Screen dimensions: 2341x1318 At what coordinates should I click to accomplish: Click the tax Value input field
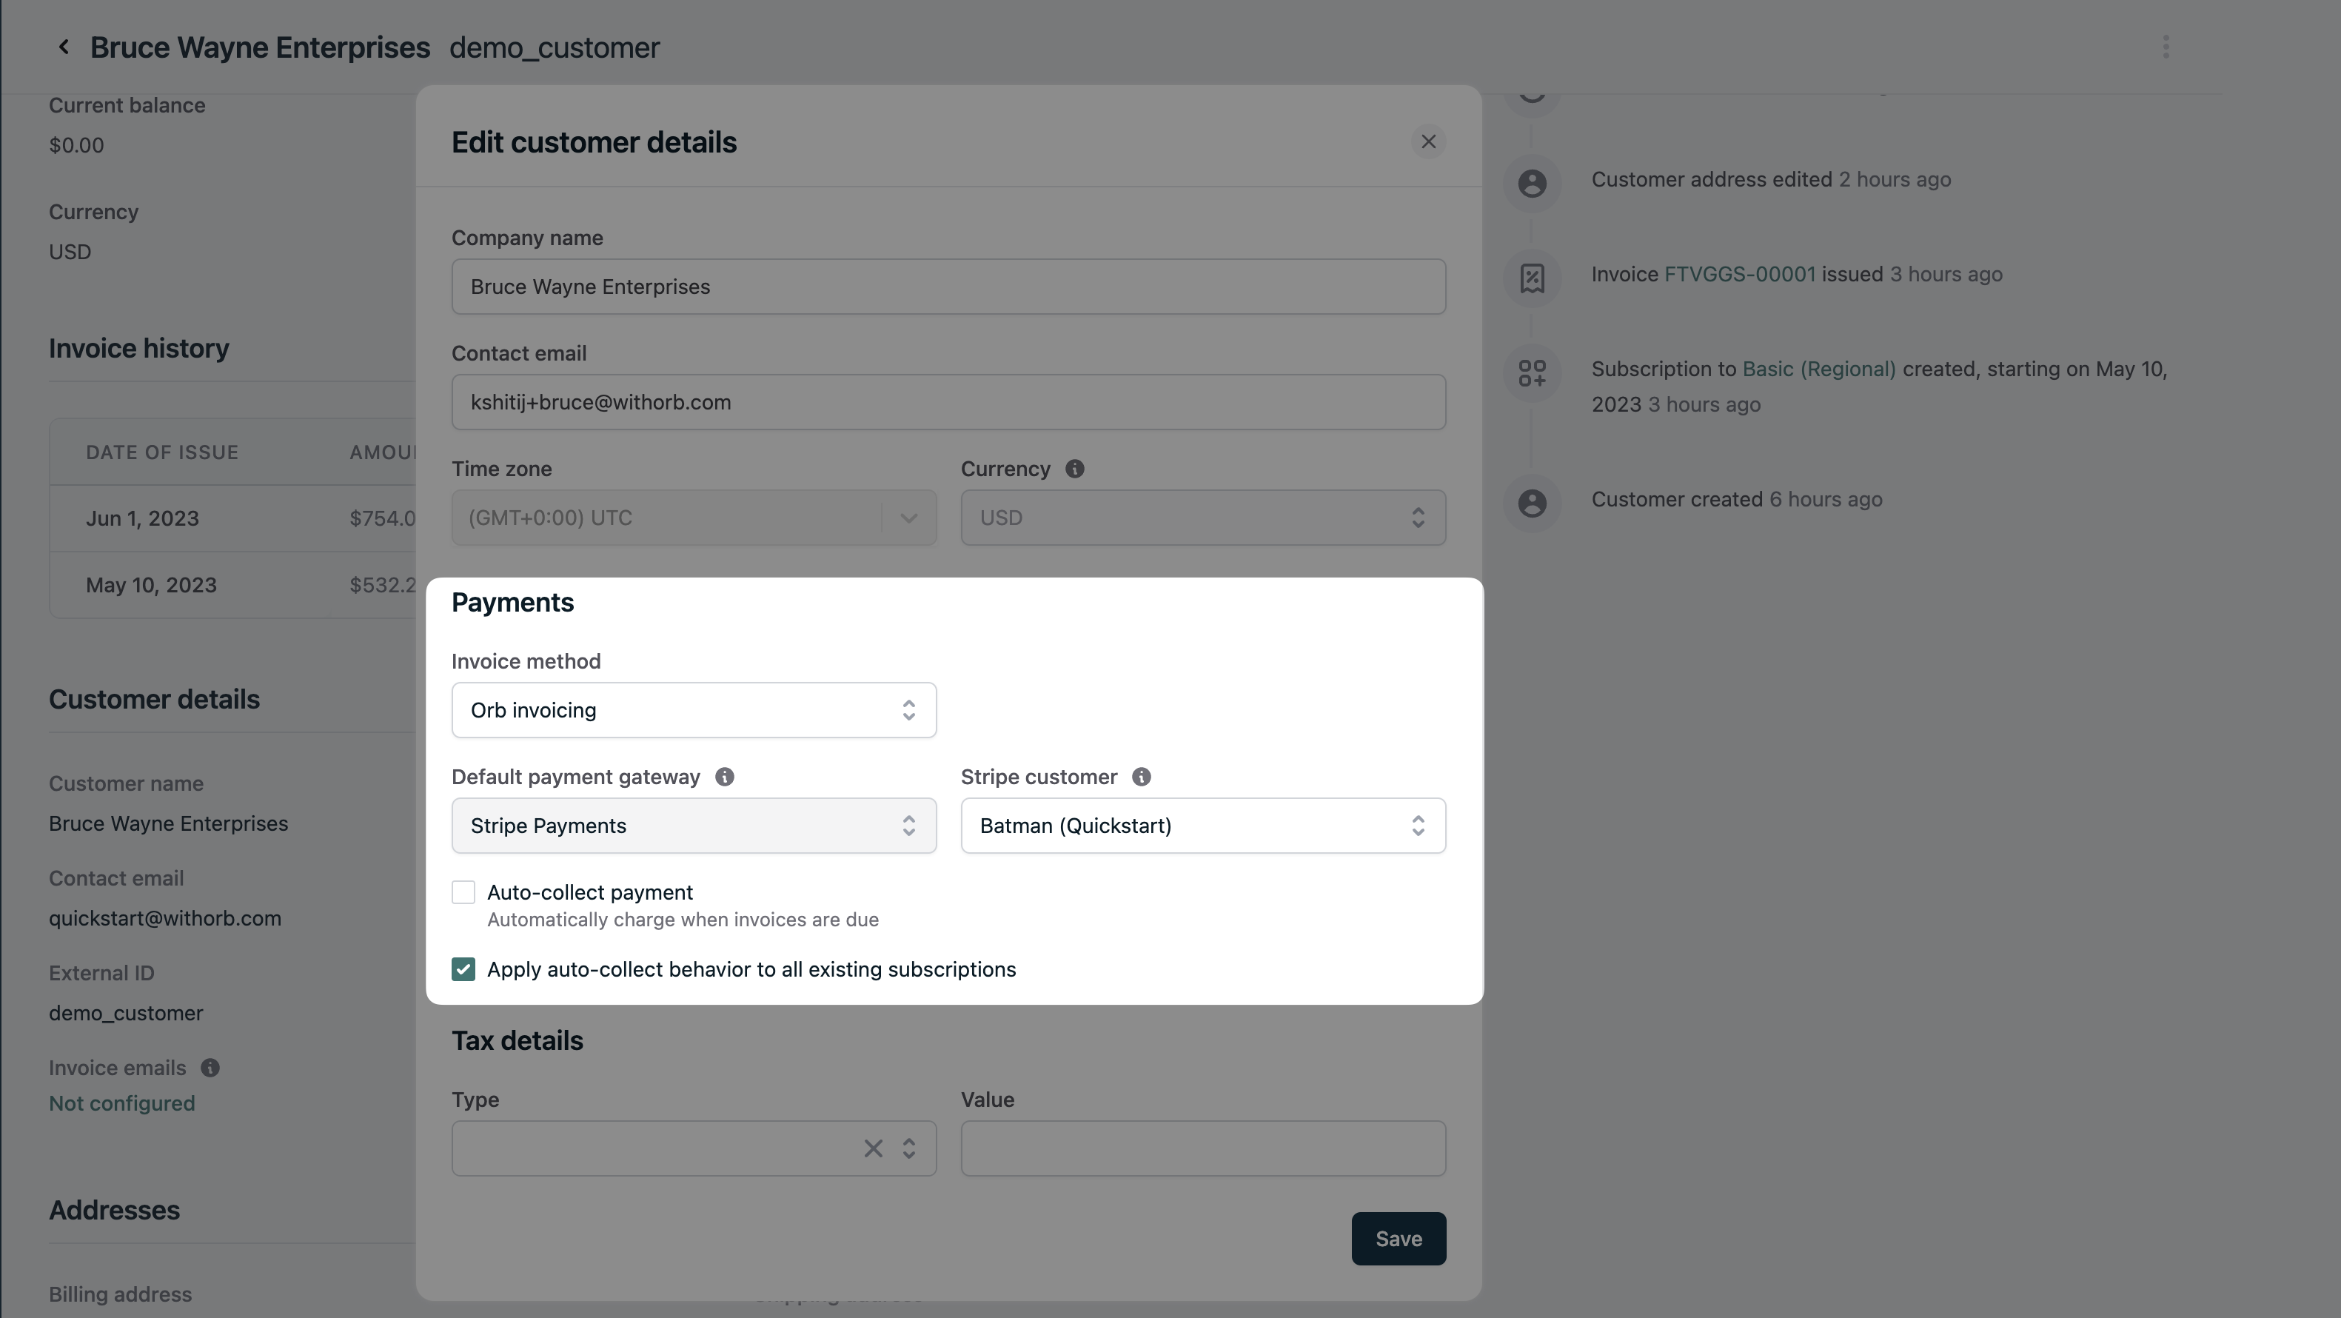coord(1203,1149)
